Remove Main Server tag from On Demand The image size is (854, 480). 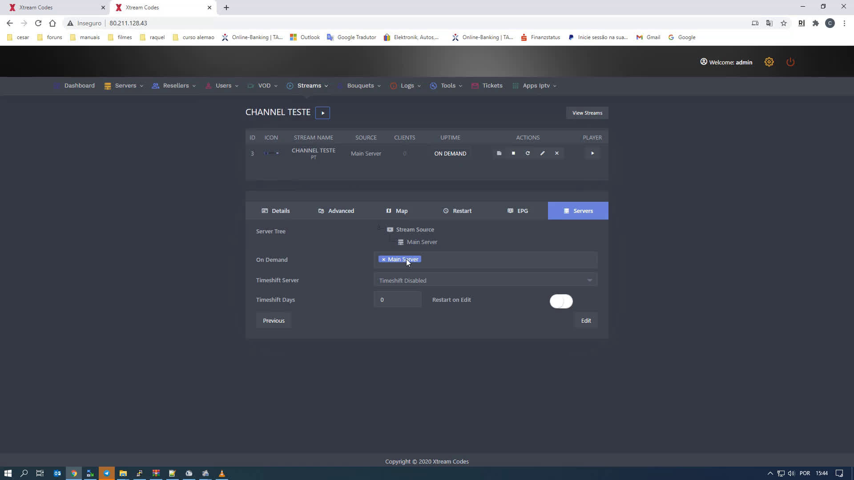point(383,260)
